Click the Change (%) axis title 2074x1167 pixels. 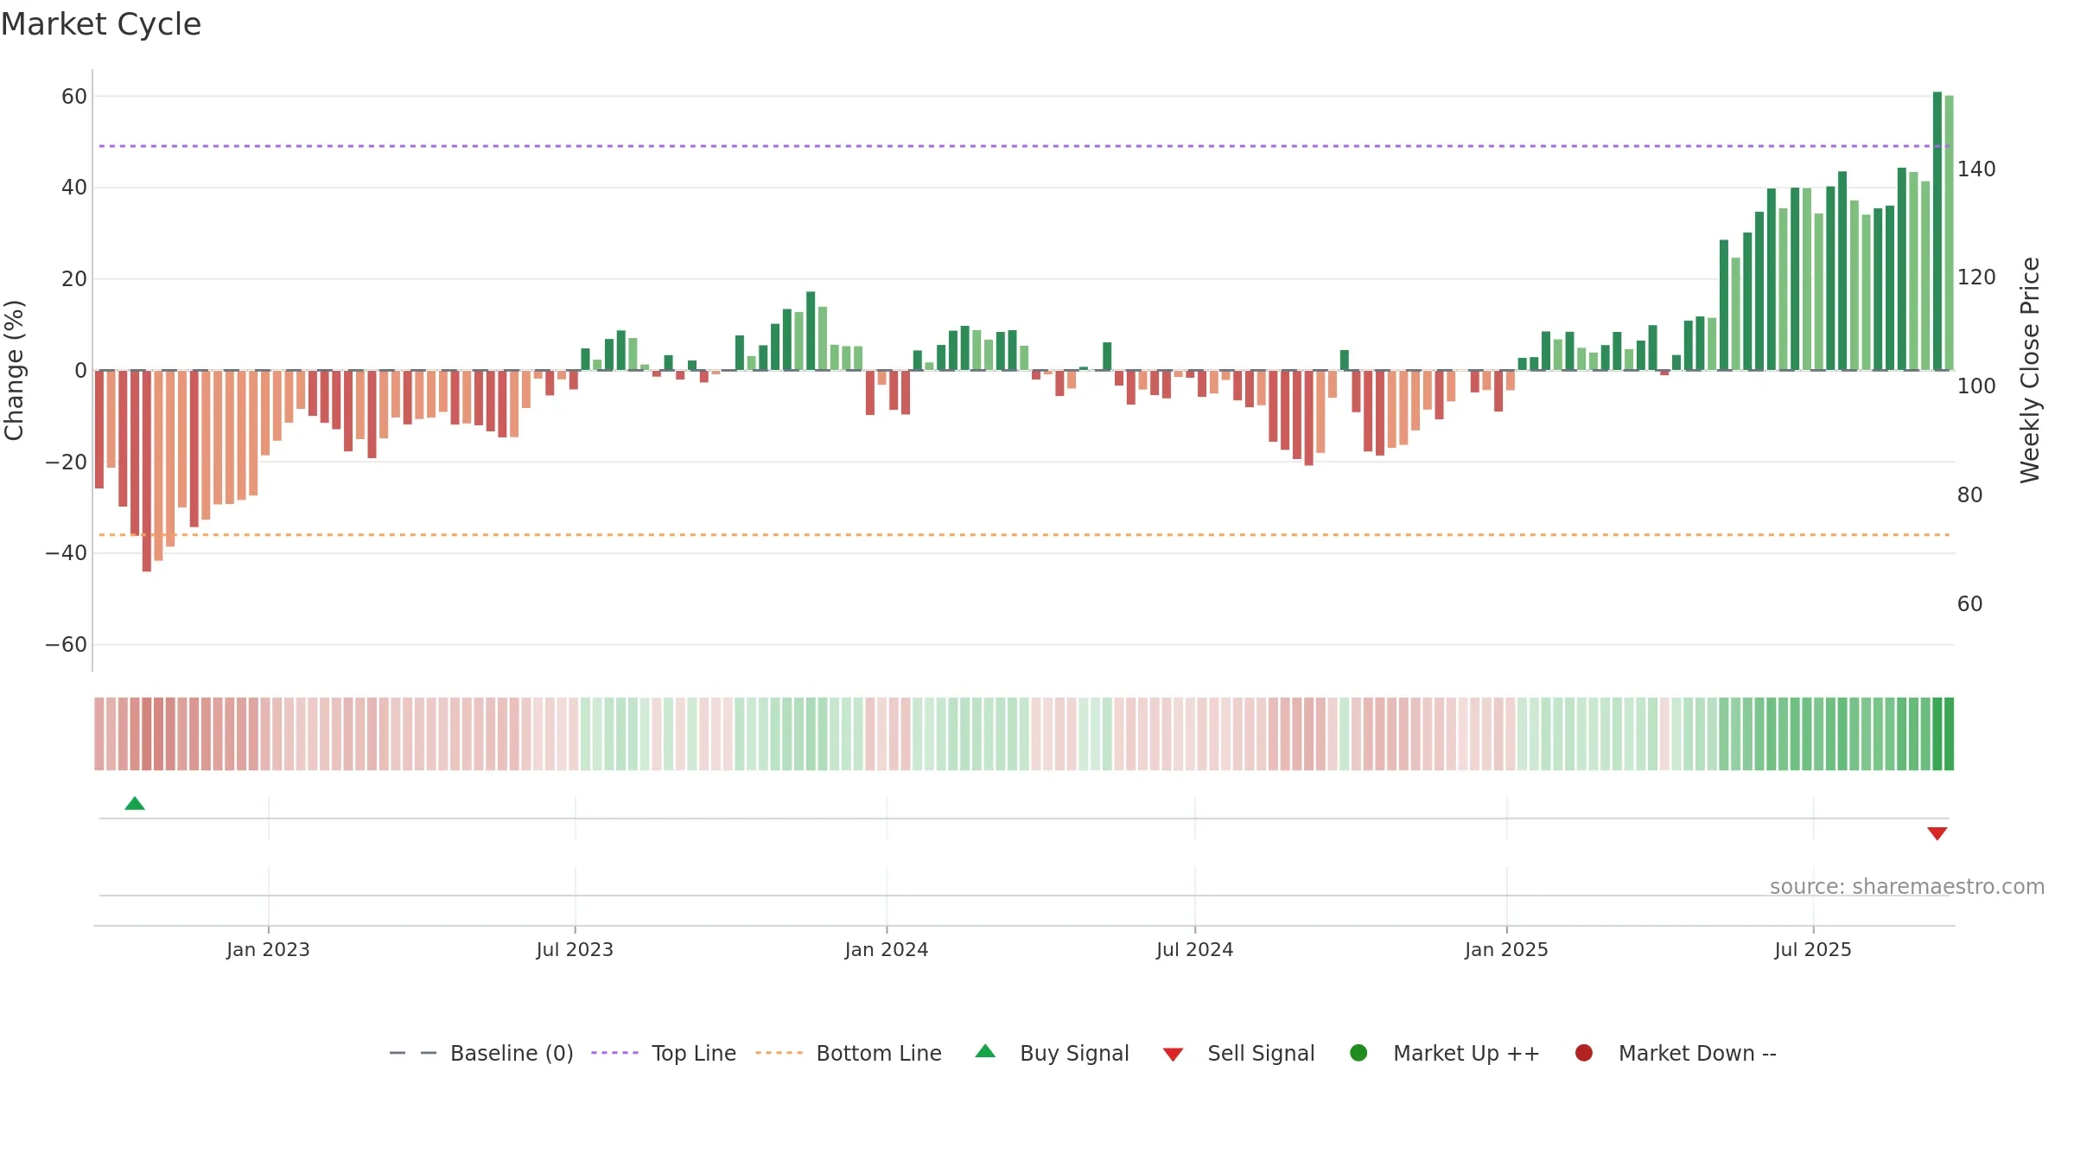coord(14,370)
